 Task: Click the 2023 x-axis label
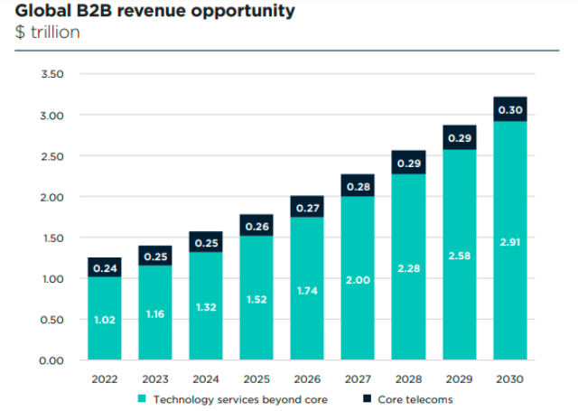point(155,378)
